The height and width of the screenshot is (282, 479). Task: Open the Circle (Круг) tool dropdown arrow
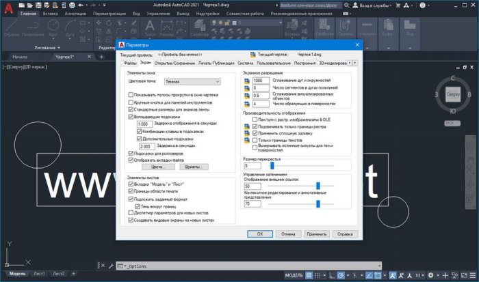coord(53,39)
